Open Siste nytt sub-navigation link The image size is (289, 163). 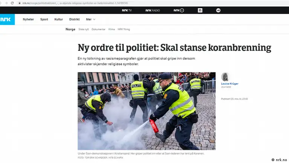pyautogui.click(x=84, y=29)
